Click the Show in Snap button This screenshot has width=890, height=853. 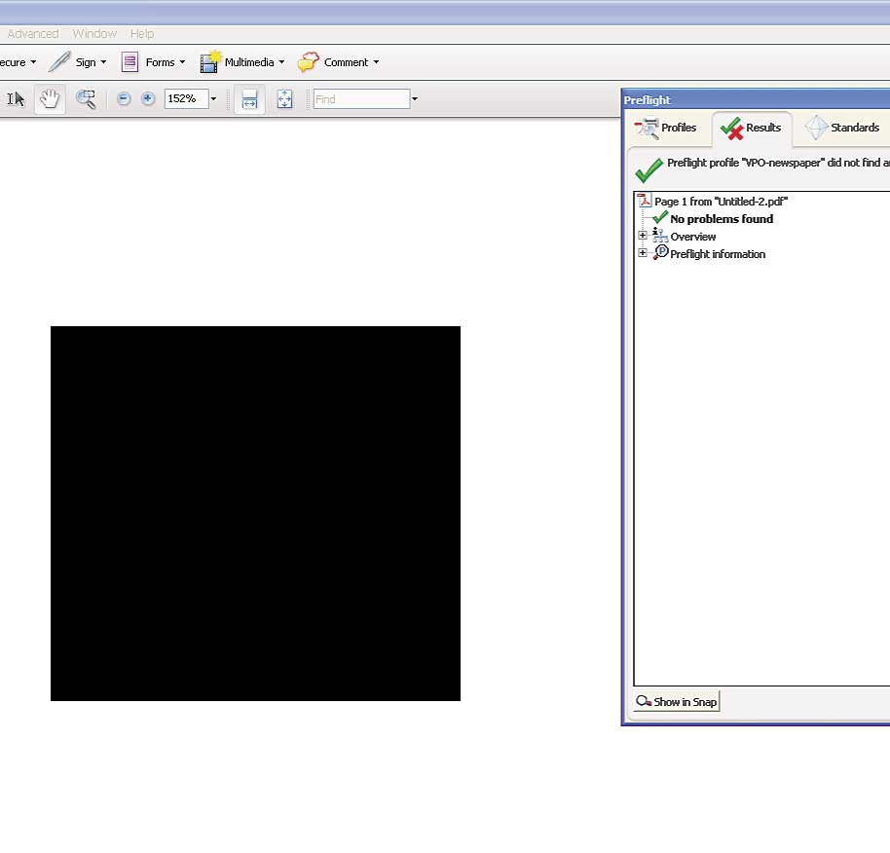tap(677, 701)
